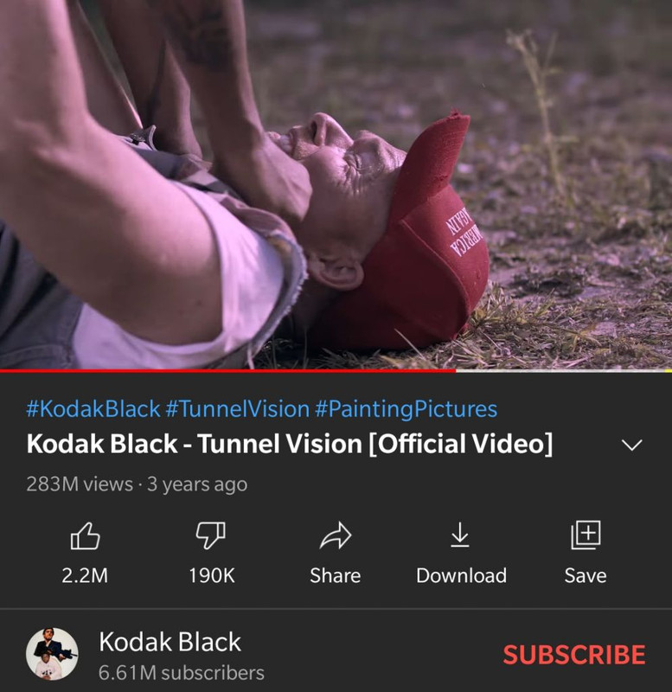Tap the thumbs down dislike icon
This screenshot has height=692, width=672.
point(211,535)
